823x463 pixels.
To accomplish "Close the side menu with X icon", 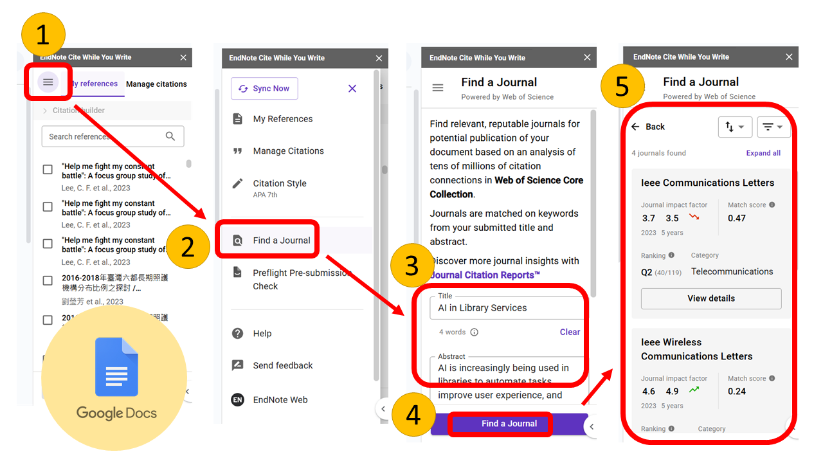I will (352, 89).
